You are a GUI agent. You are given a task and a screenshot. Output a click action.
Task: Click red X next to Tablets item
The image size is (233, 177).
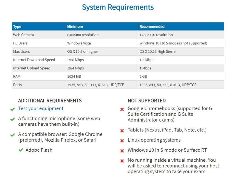point(122,130)
